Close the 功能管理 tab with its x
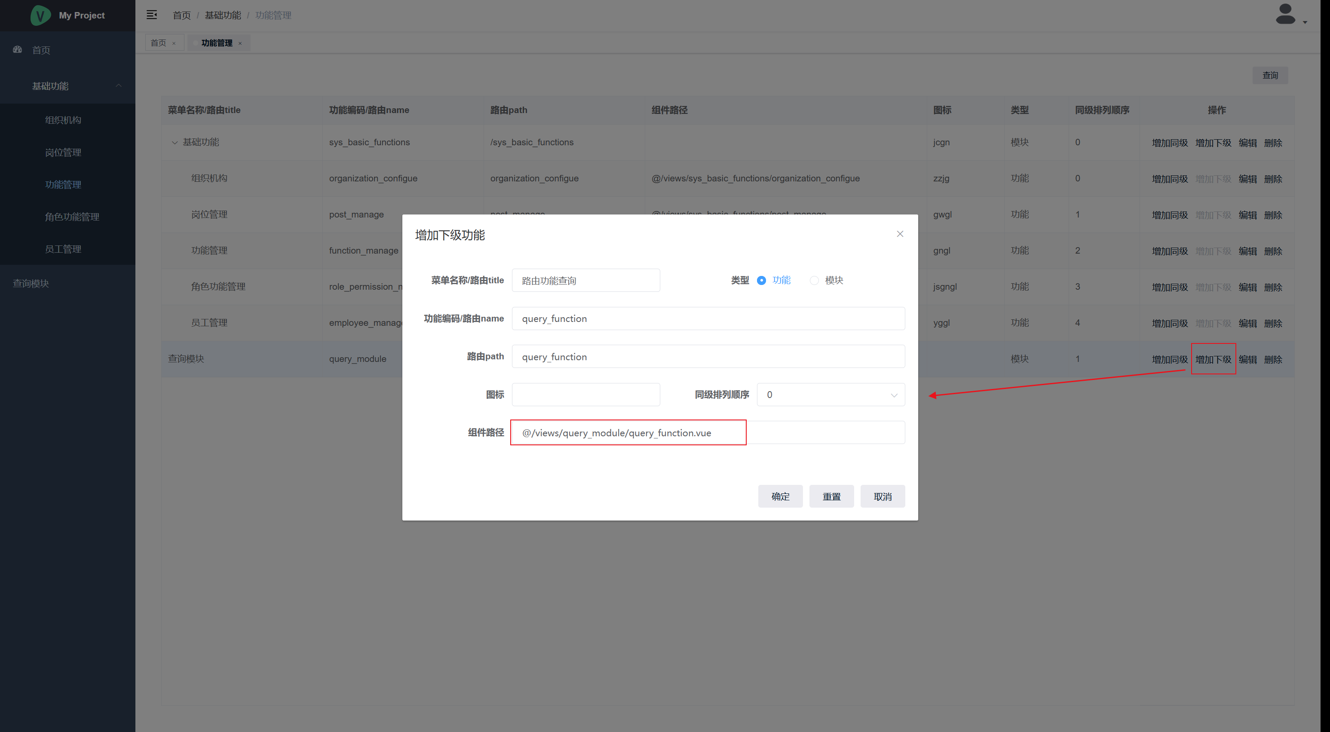The width and height of the screenshot is (1330, 732). (x=240, y=43)
